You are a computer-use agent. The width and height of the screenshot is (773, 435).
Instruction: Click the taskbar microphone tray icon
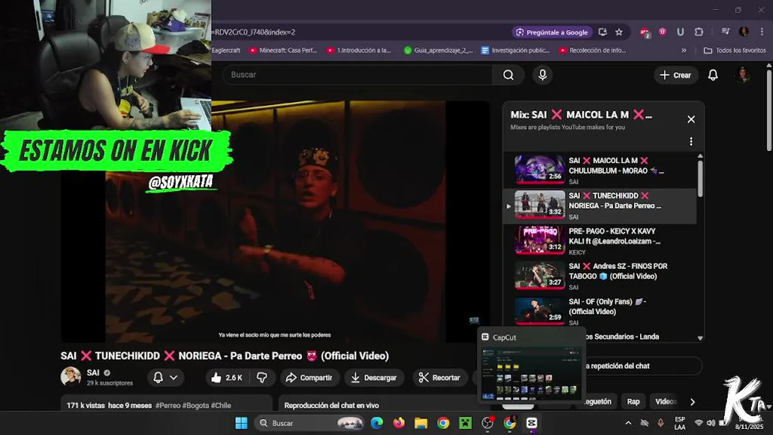[660, 423]
